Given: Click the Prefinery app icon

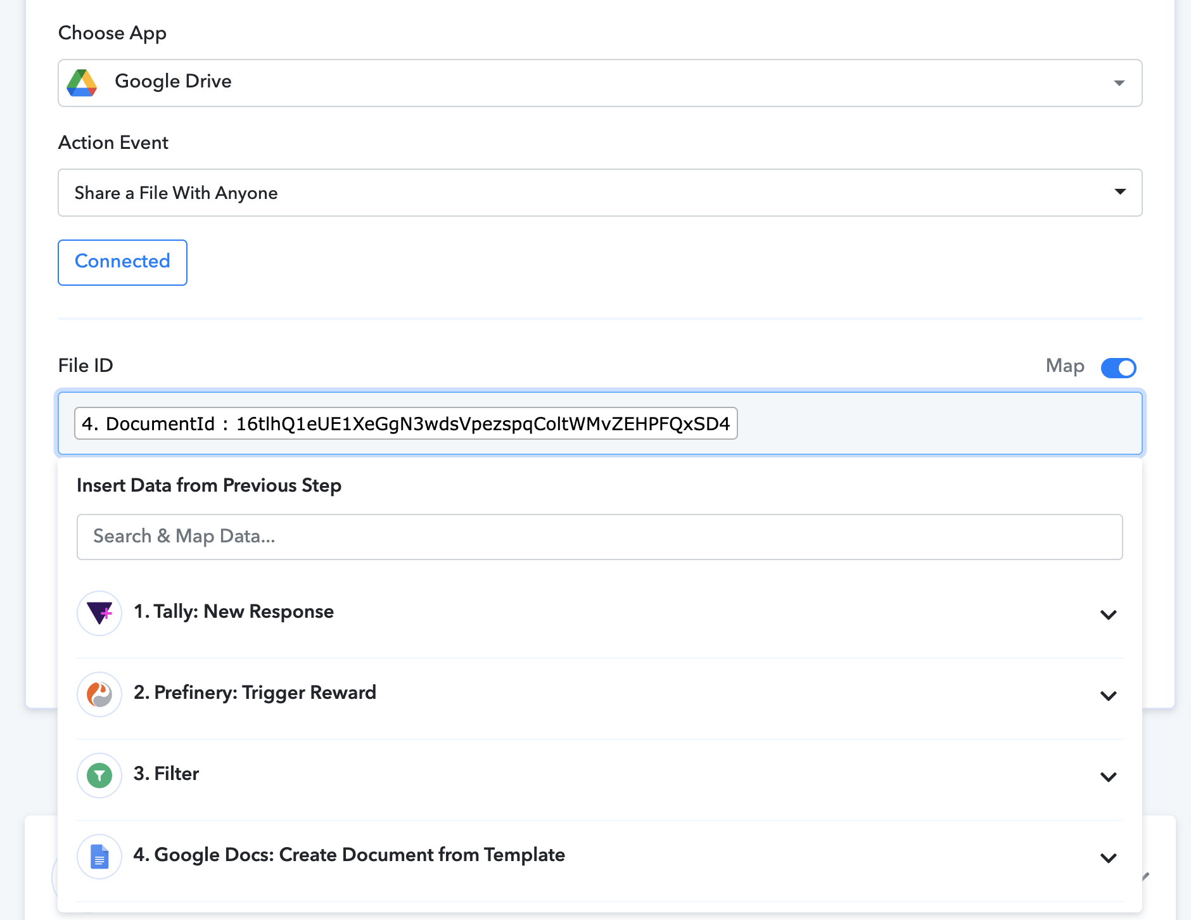Looking at the screenshot, I should [x=99, y=694].
